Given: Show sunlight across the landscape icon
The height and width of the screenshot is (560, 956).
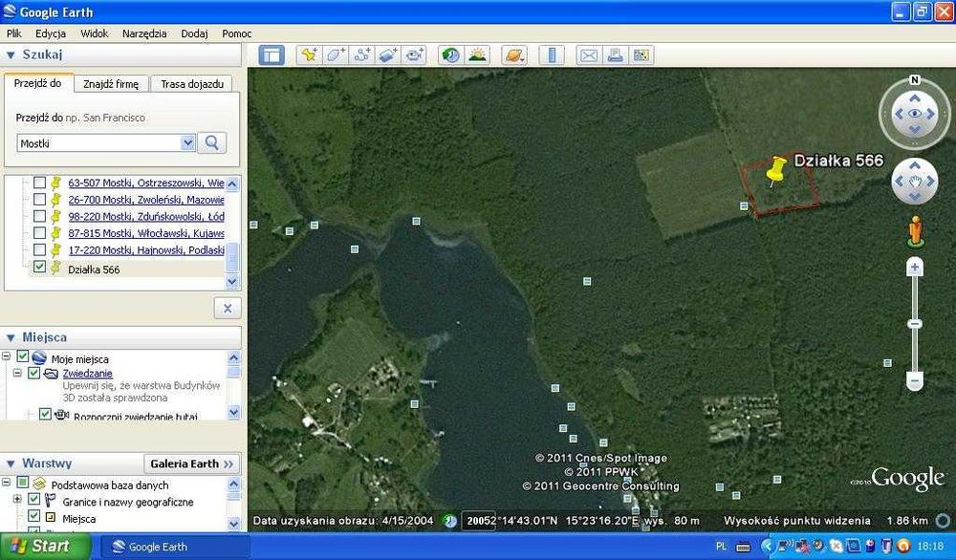Looking at the screenshot, I should coord(477,55).
